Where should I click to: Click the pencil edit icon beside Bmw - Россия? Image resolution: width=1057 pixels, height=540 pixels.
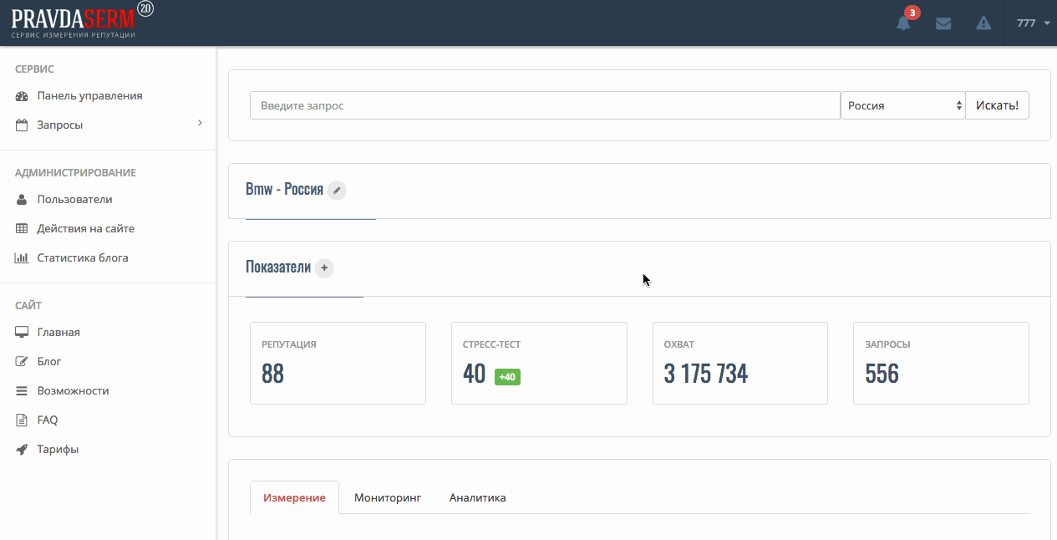[x=337, y=191]
